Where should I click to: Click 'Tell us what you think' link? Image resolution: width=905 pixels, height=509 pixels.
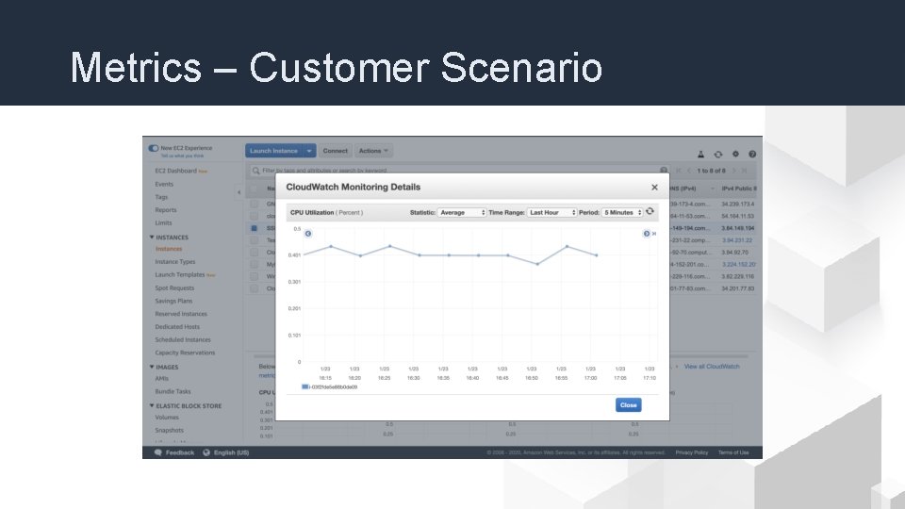pos(182,156)
